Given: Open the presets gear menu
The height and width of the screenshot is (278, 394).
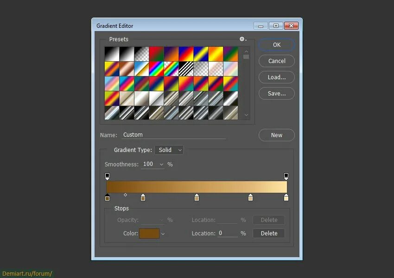Looking at the screenshot, I should pos(243,39).
